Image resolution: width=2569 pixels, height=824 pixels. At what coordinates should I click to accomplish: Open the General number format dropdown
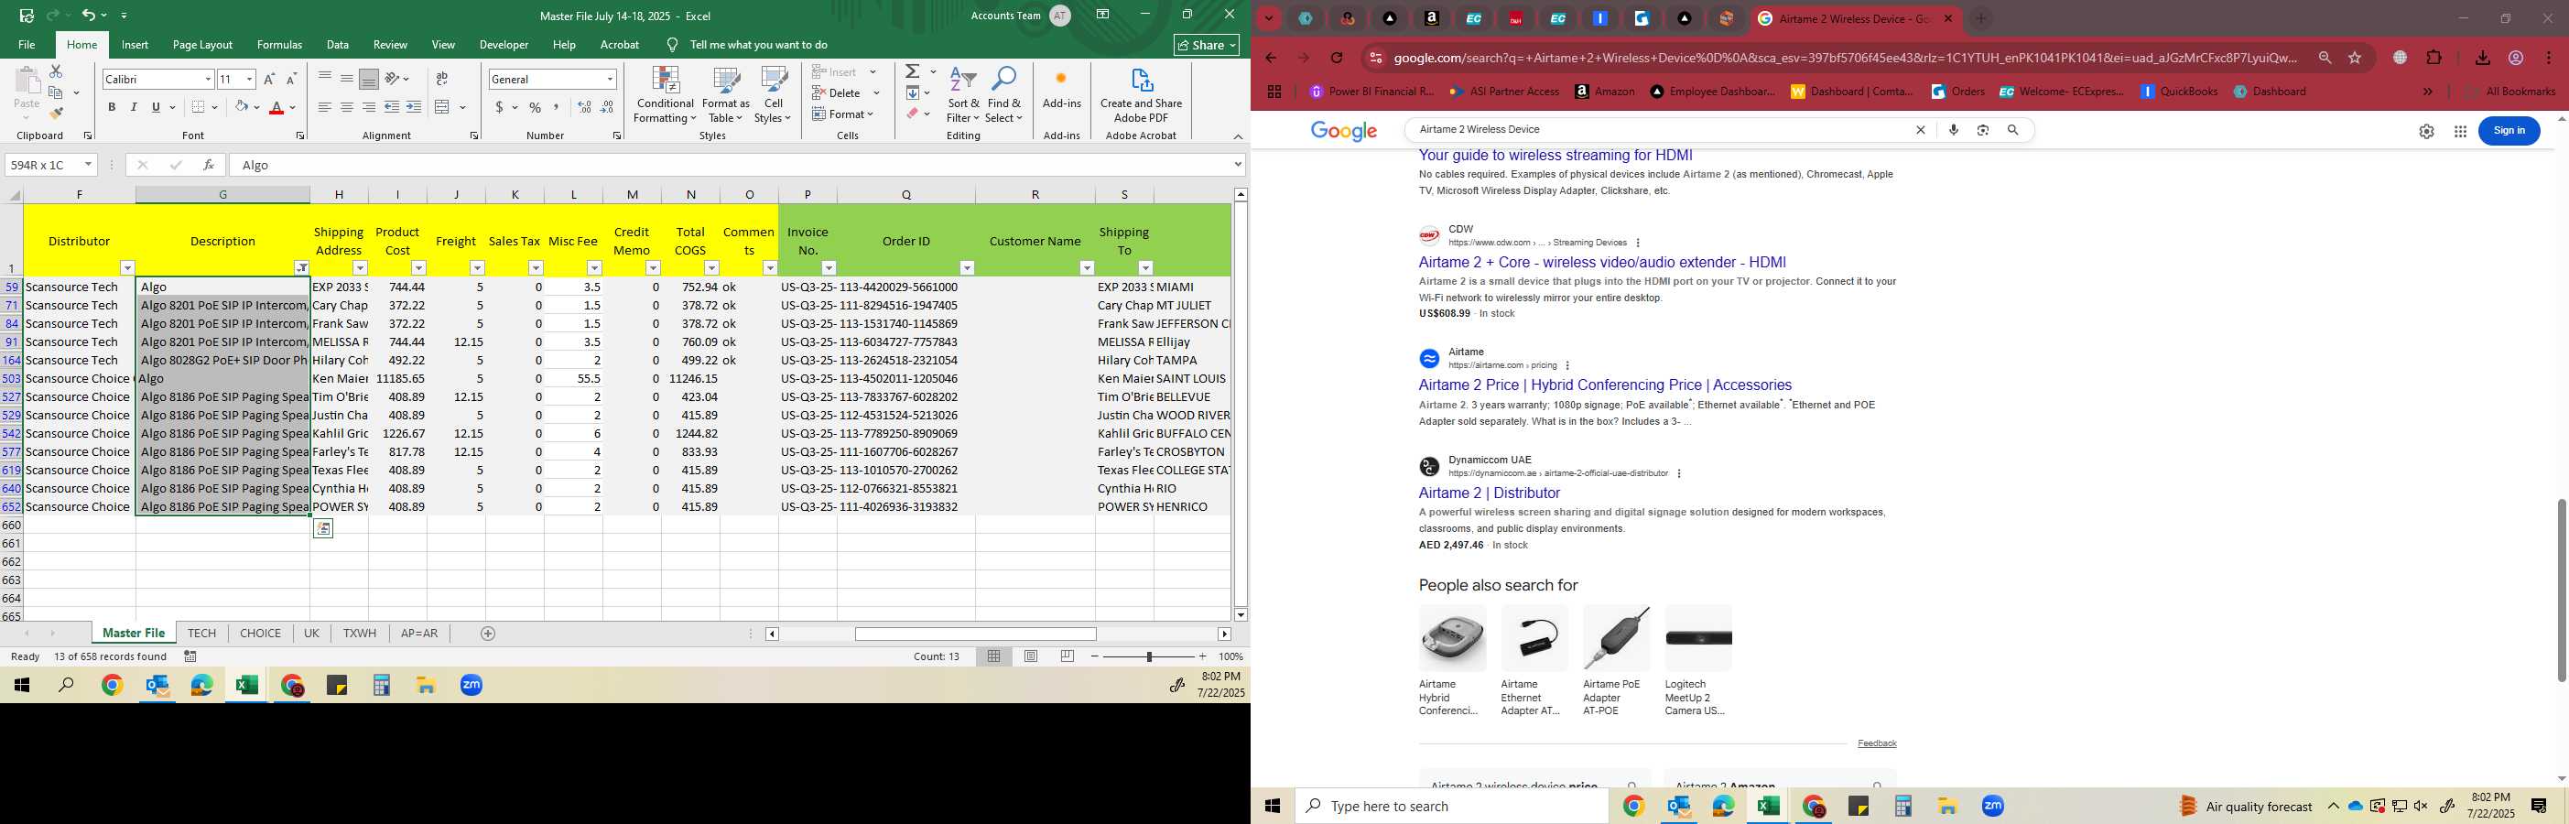[x=610, y=79]
